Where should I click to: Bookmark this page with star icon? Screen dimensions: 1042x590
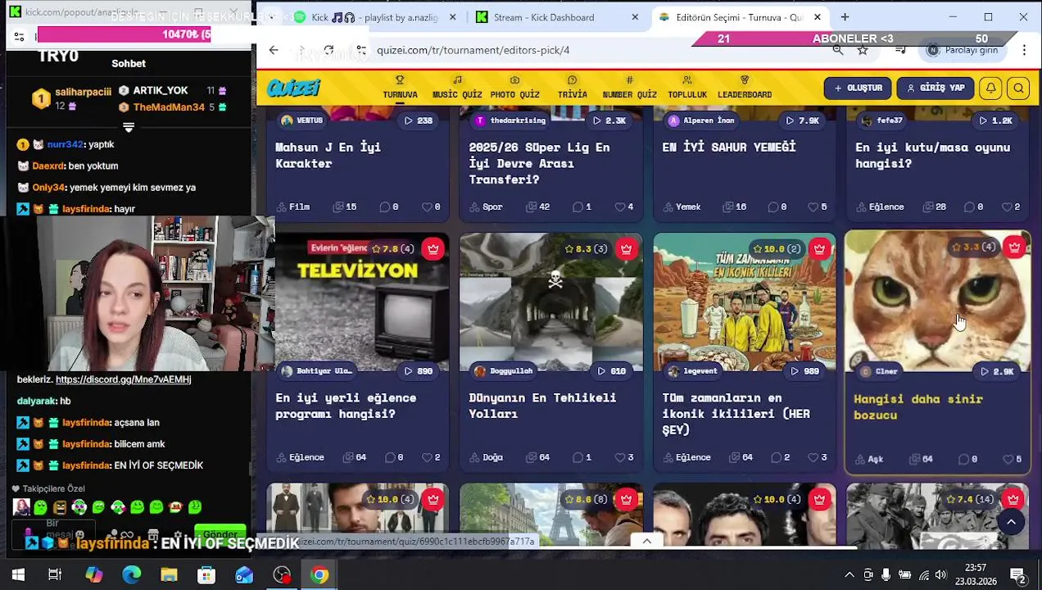click(863, 50)
